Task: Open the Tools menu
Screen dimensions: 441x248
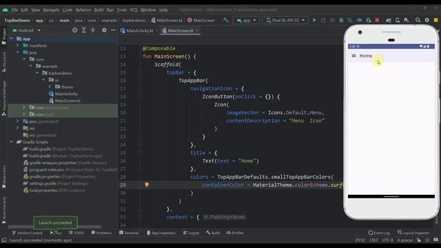Action: (121, 10)
